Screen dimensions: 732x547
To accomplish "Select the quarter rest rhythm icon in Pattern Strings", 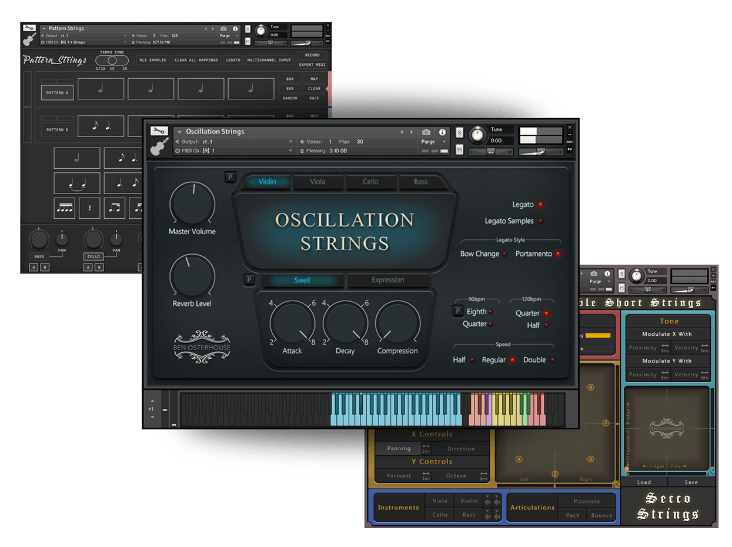I will [x=89, y=208].
